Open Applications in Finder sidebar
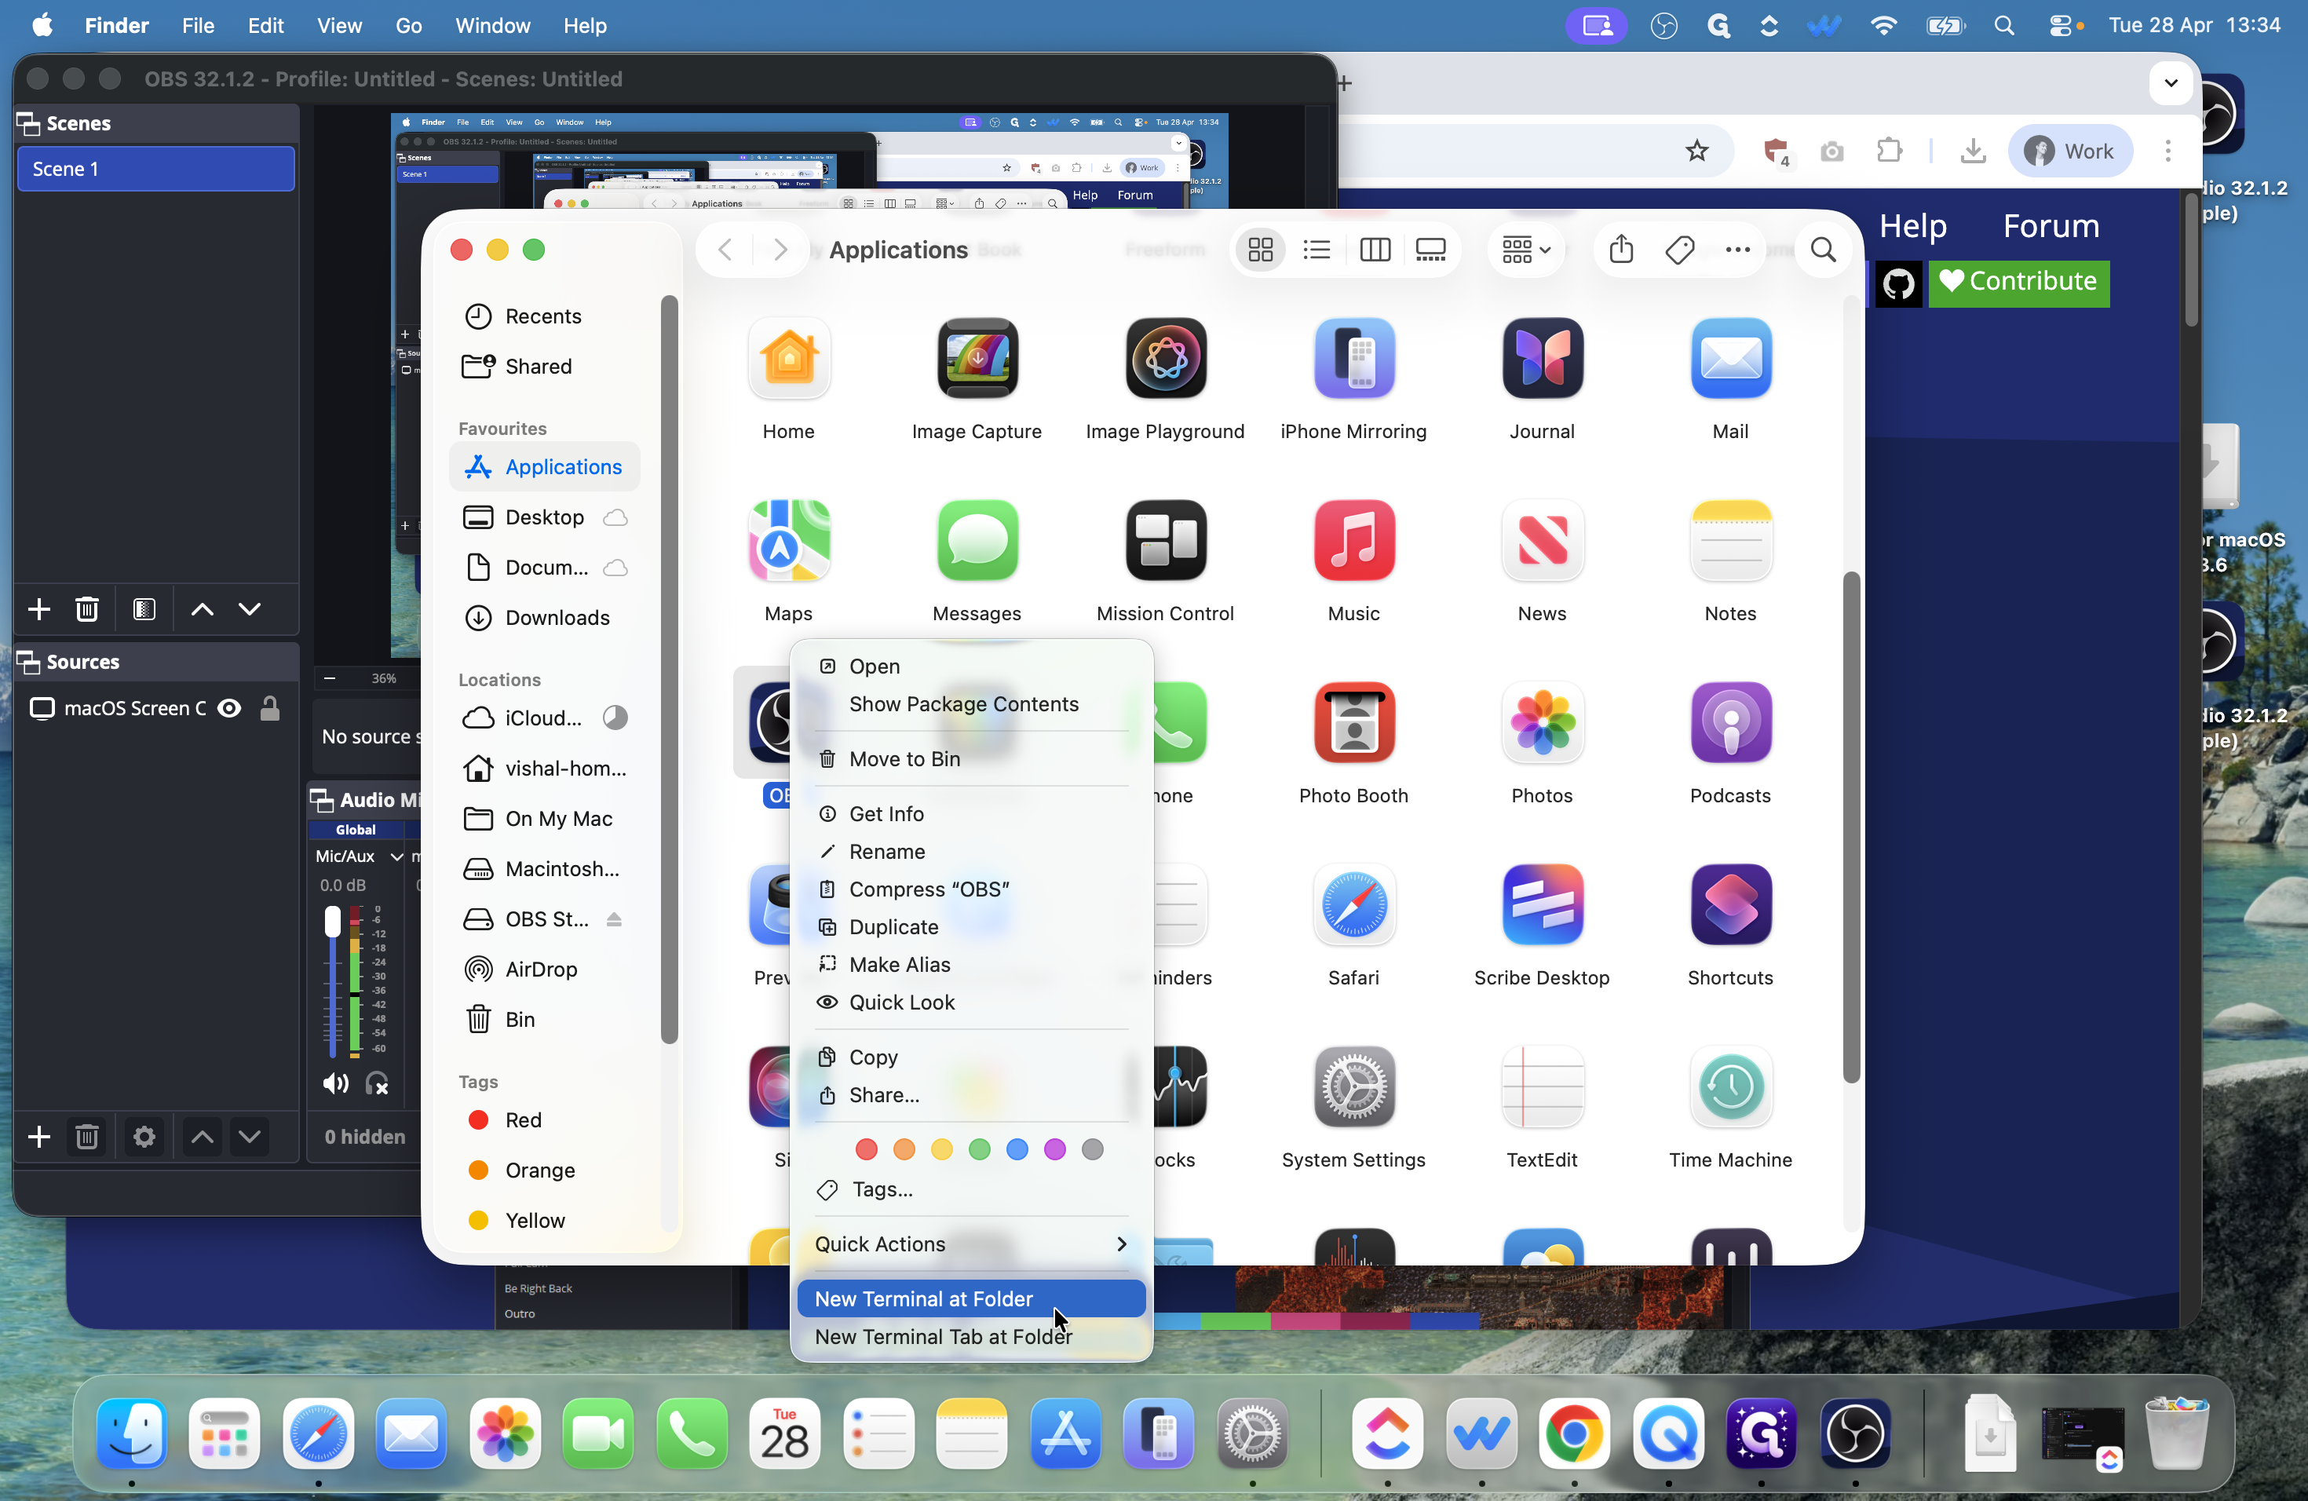2308x1501 pixels. pos(544,466)
